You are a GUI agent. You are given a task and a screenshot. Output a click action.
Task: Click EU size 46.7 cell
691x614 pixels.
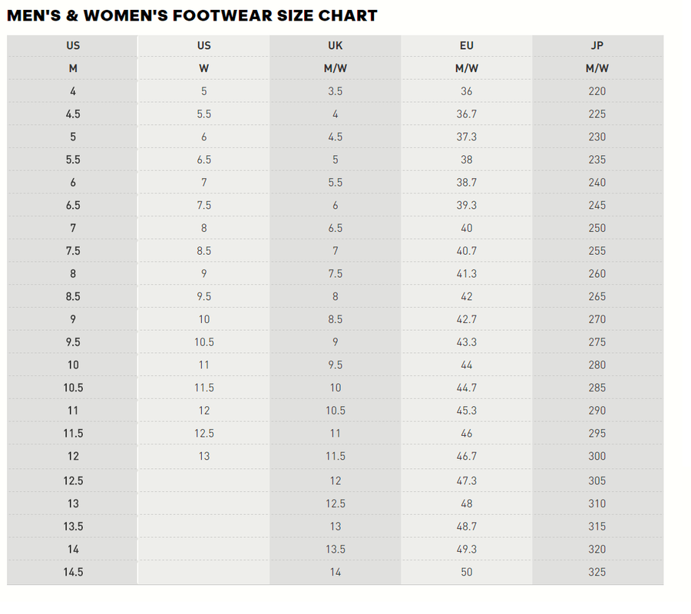467,456
